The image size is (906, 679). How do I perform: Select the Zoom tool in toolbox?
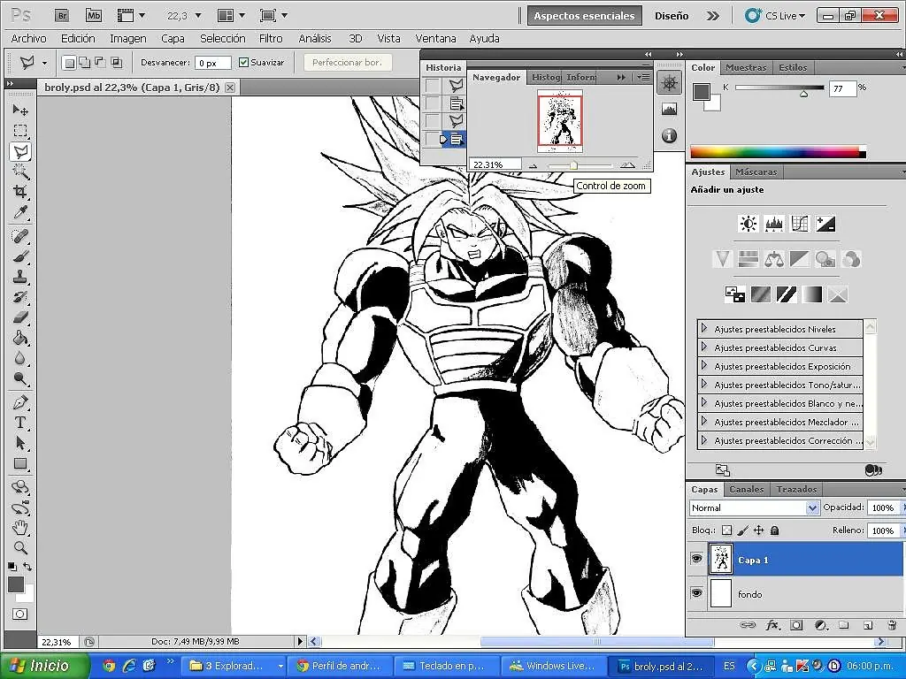coord(20,547)
